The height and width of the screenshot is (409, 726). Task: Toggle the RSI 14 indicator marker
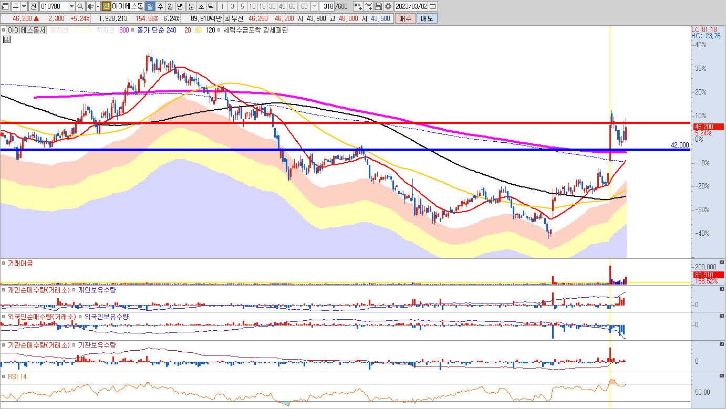point(3,376)
